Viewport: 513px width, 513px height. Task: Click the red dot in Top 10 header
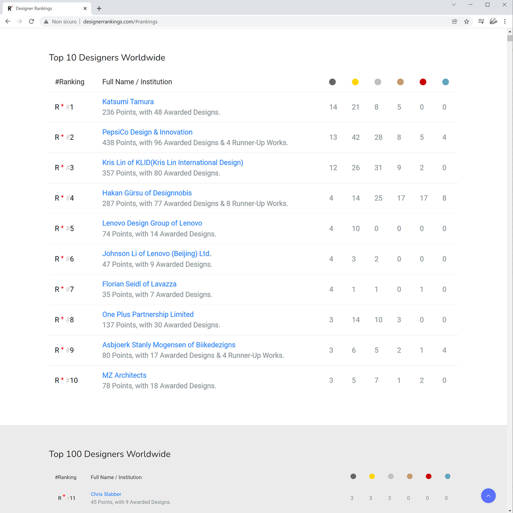[423, 82]
